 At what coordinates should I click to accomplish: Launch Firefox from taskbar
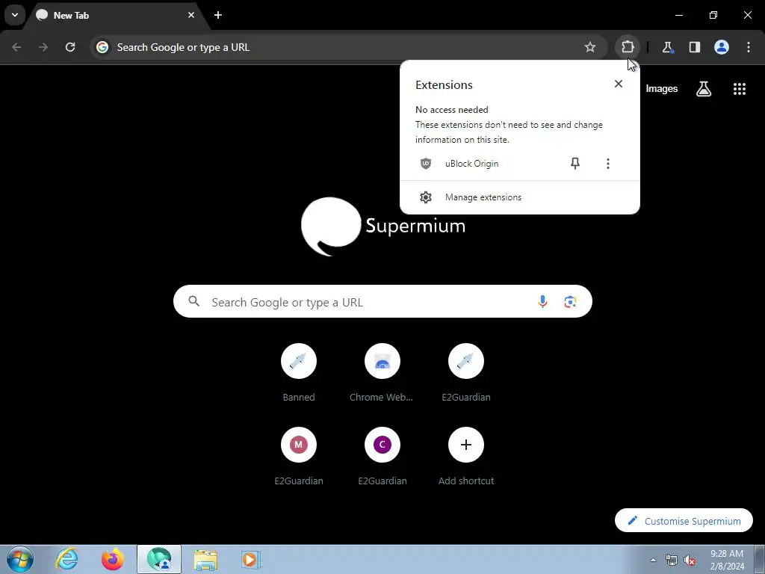point(112,559)
